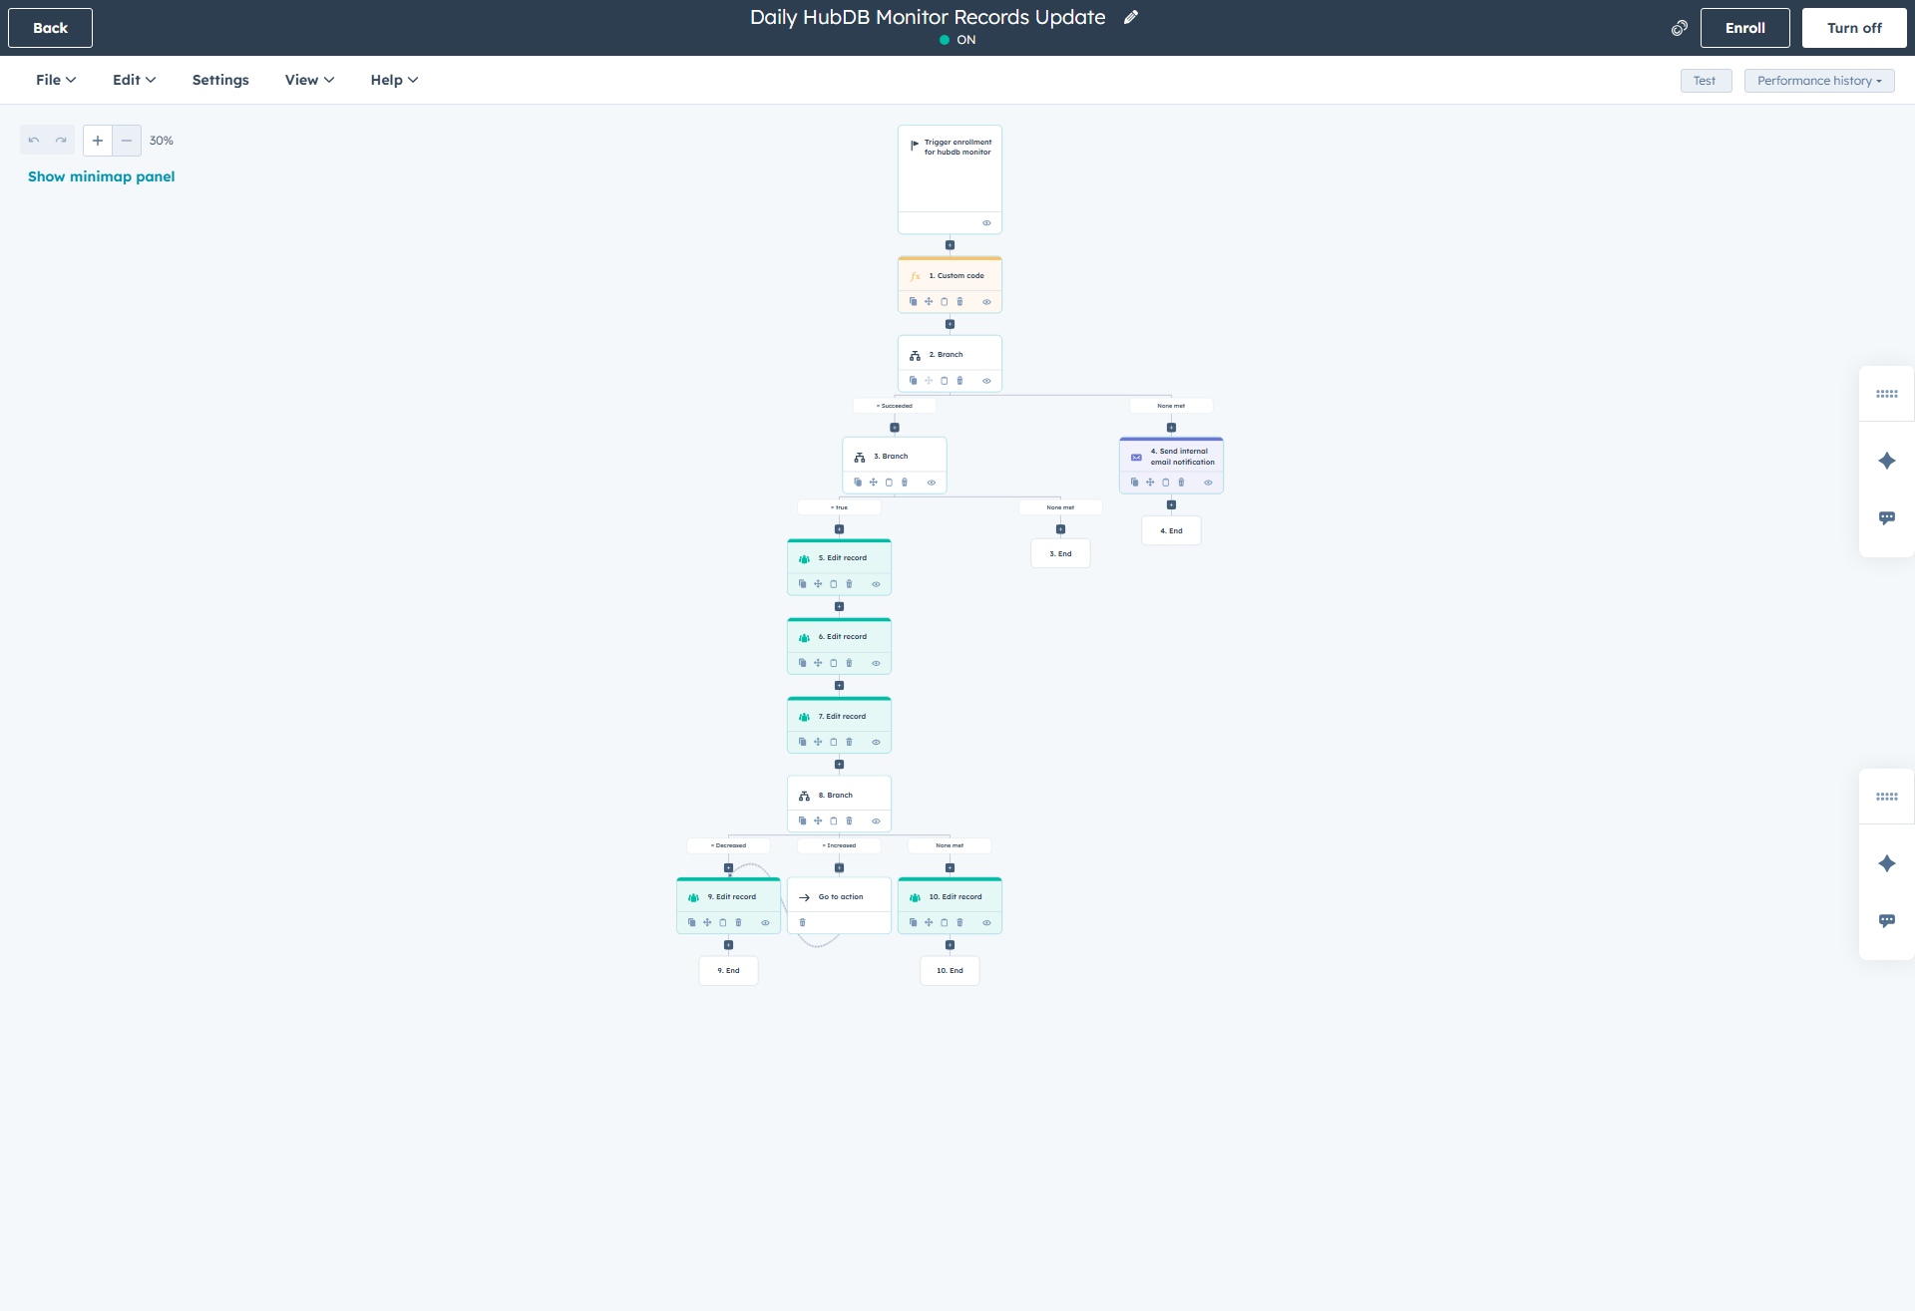Expand the Help dropdown
The width and height of the screenshot is (1915, 1311).
click(393, 80)
